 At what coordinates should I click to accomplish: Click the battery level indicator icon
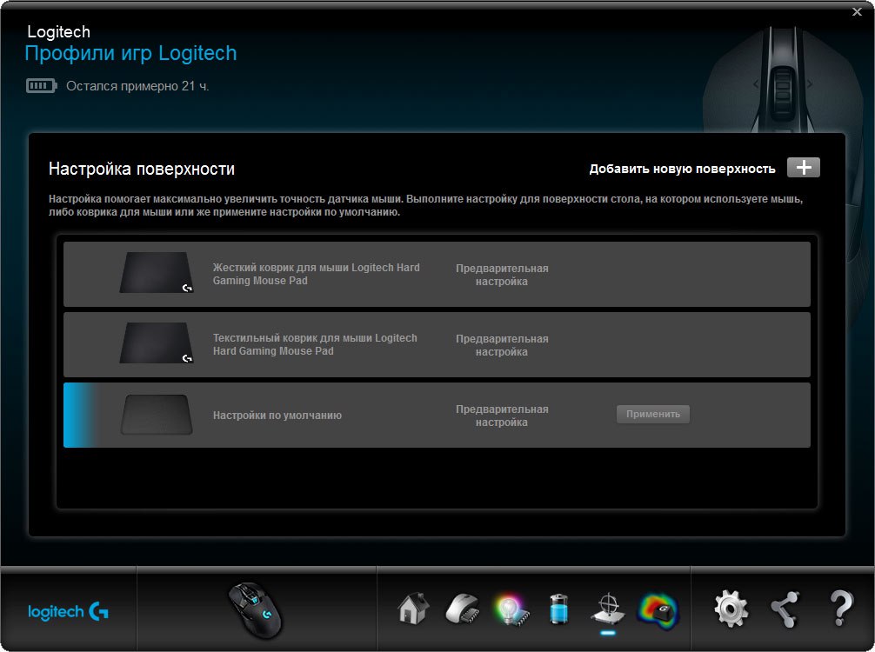(41, 86)
